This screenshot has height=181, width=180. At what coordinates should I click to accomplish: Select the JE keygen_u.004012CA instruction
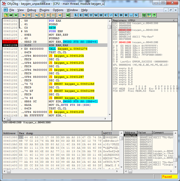[x=66, y=56]
